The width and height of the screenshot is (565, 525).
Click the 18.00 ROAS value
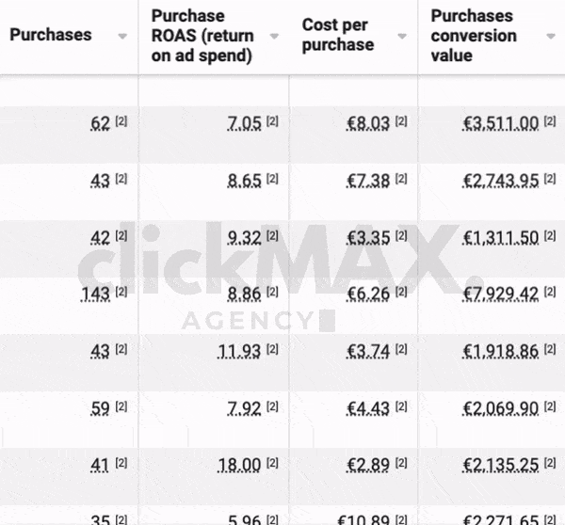pos(244,464)
